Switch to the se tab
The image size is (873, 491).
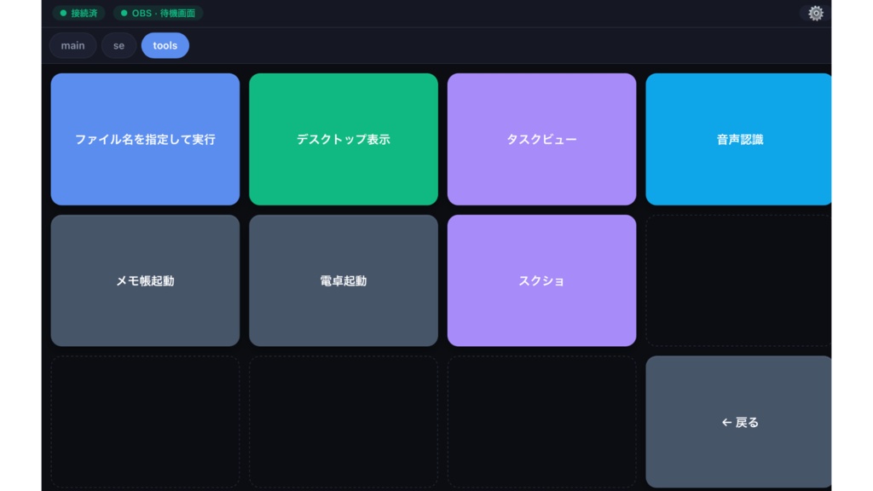coord(119,46)
